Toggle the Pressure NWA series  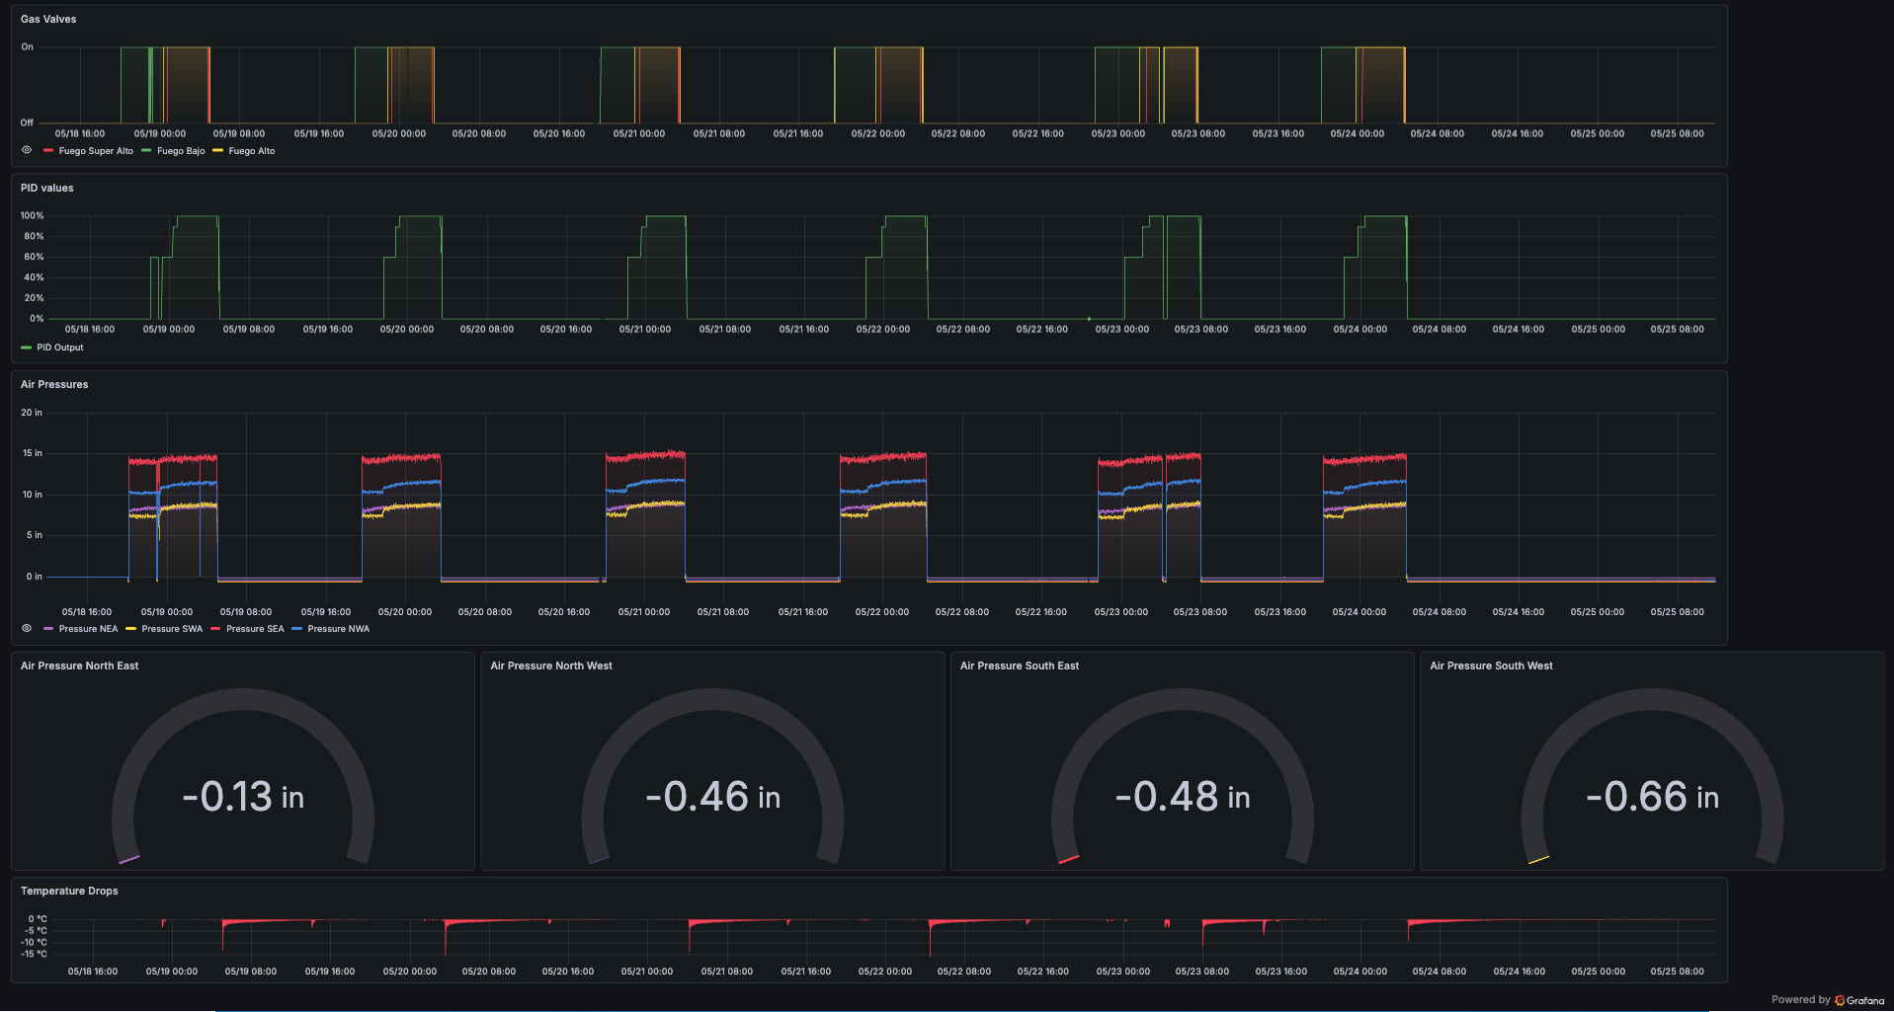pyautogui.click(x=338, y=629)
